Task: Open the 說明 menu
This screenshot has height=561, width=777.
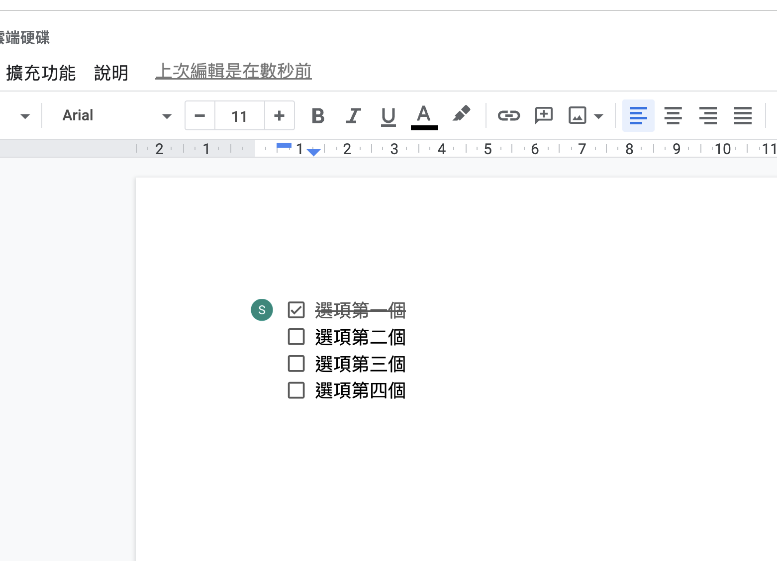Action: [111, 73]
